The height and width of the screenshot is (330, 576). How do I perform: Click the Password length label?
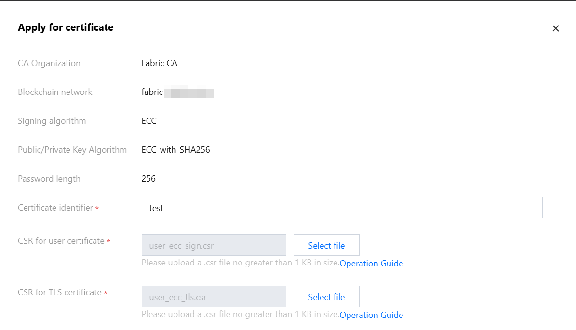(x=49, y=179)
